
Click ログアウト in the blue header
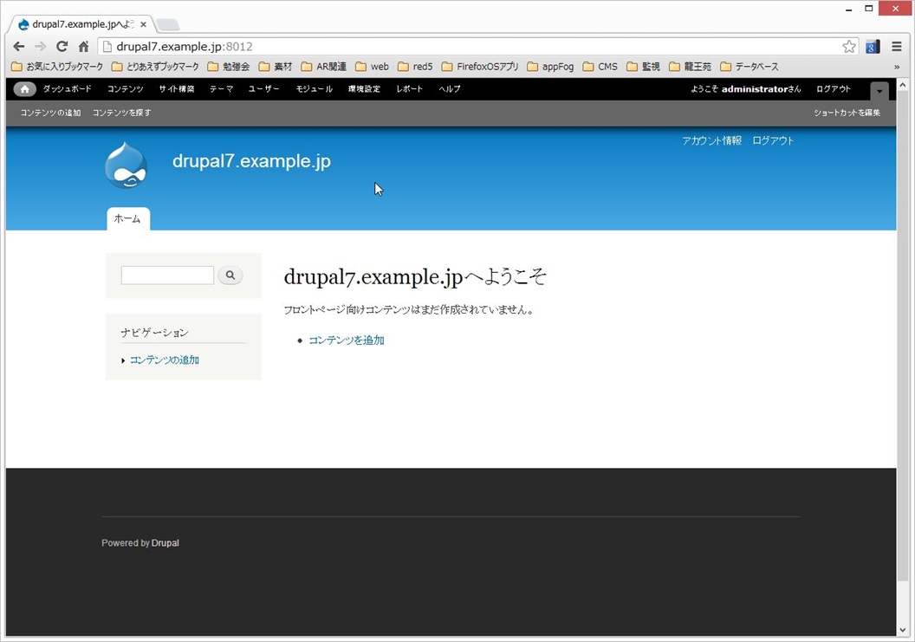[773, 140]
